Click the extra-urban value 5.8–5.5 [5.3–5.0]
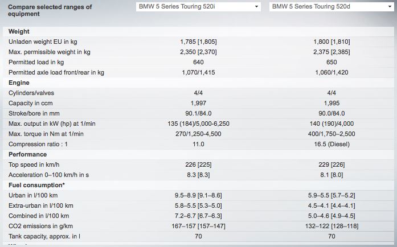Screen dimensions: 397x247 [198, 206]
